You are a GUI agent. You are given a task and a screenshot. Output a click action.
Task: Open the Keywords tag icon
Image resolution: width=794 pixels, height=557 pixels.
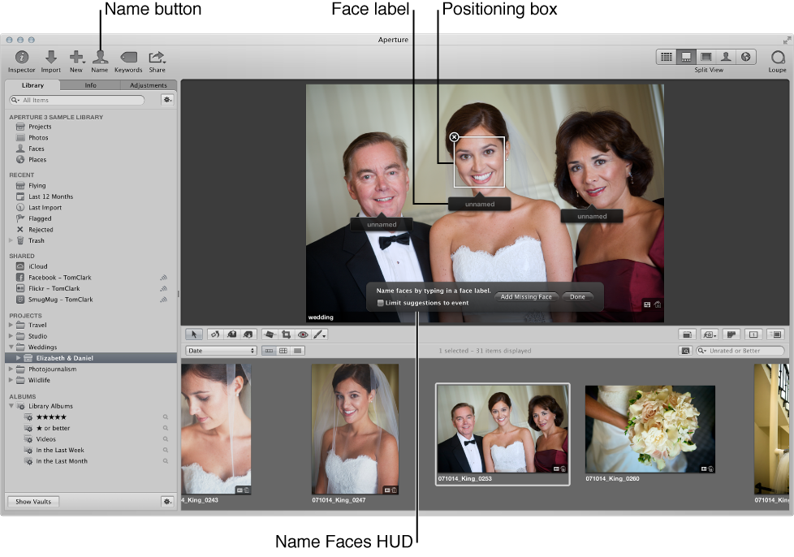(x=128, y=58)
